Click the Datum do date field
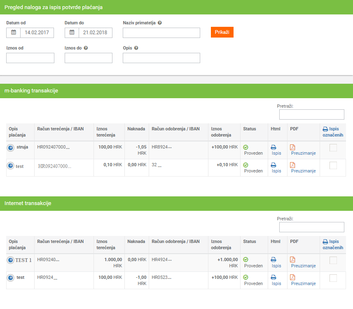This screenshot has width=353, height=309. pyautogui.click(x=95, y=33)
